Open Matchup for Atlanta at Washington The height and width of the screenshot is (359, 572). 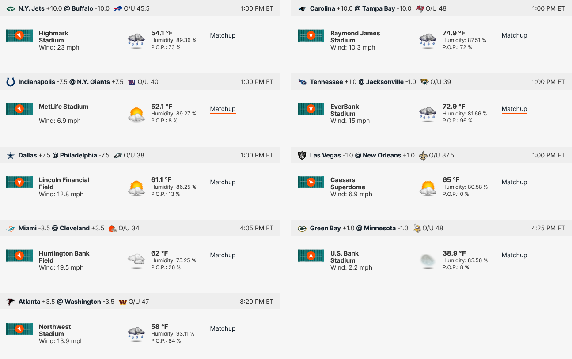tap(223, 329)
